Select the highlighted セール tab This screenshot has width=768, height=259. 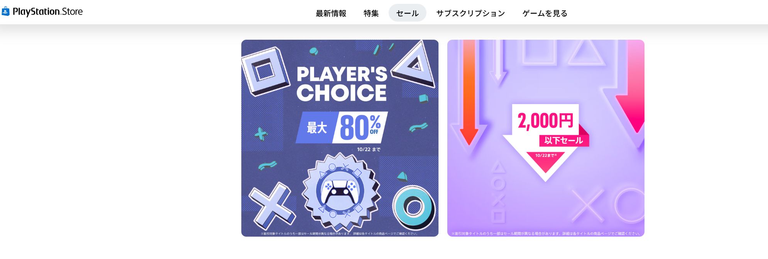[407, 13]
